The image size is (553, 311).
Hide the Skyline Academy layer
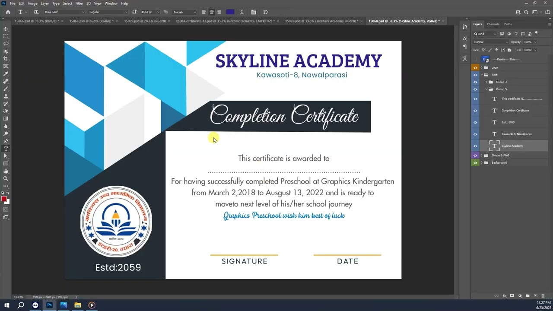475,146
